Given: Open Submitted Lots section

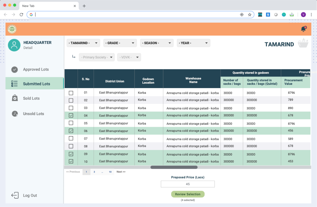Looking at the screenshot, I should point(35,83).
